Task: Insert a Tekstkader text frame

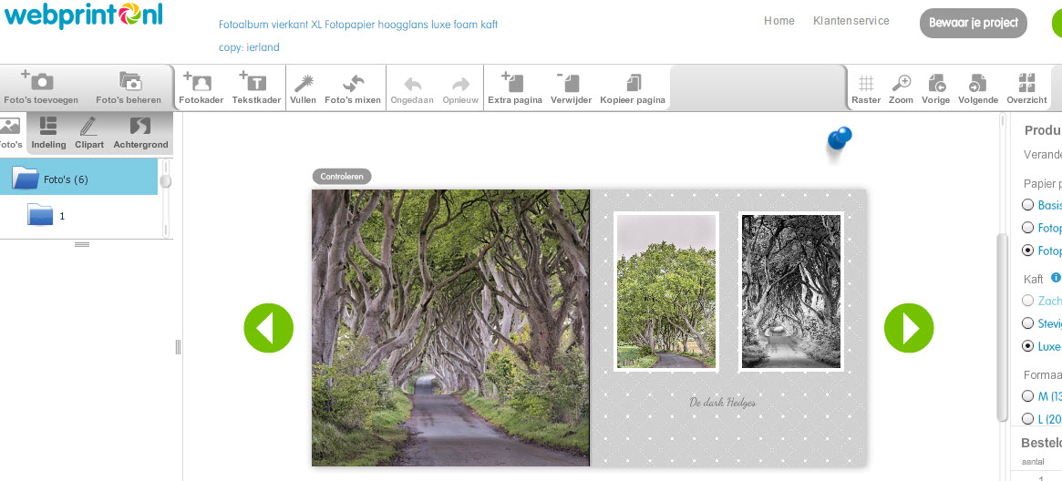Action: pos(256,82)
